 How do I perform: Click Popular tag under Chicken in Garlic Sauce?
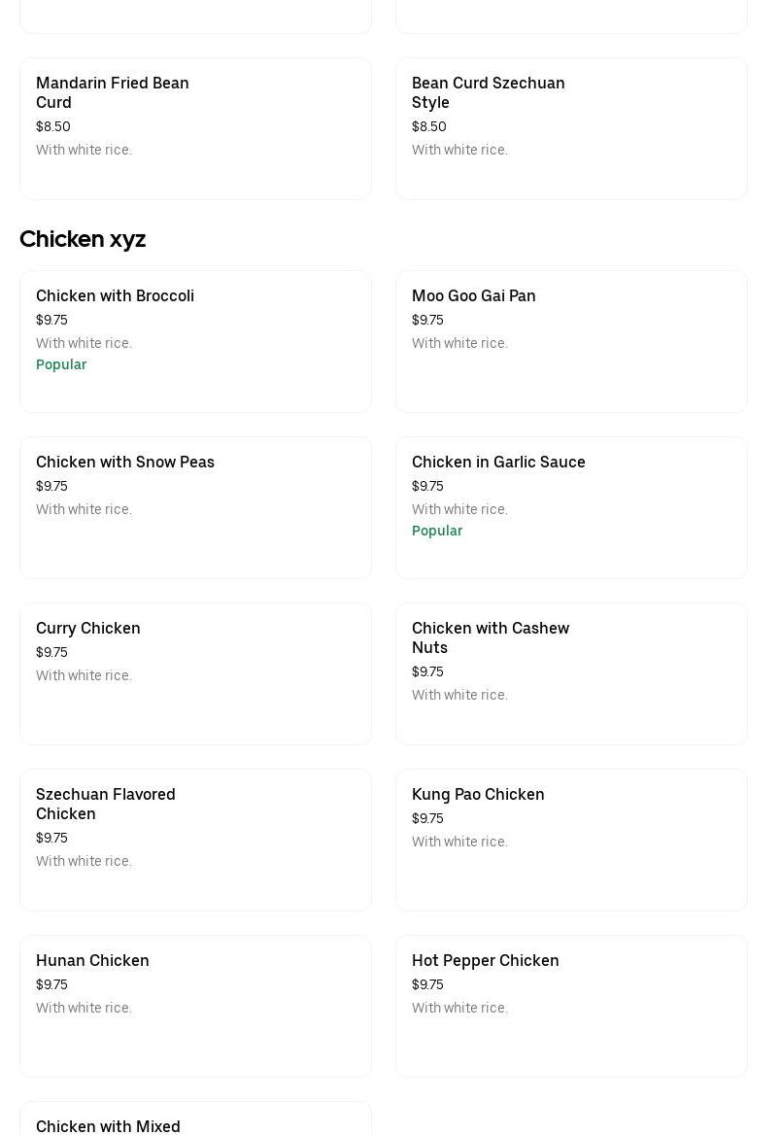[x=437, y=531]
